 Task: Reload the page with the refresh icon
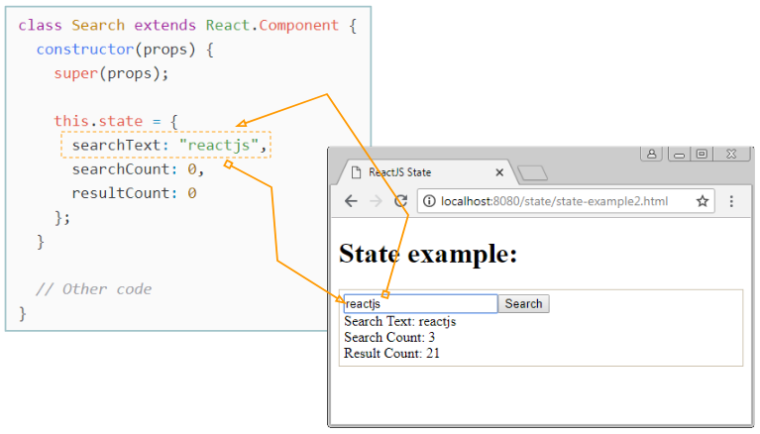pyautogui.click(x=400, y=201)
